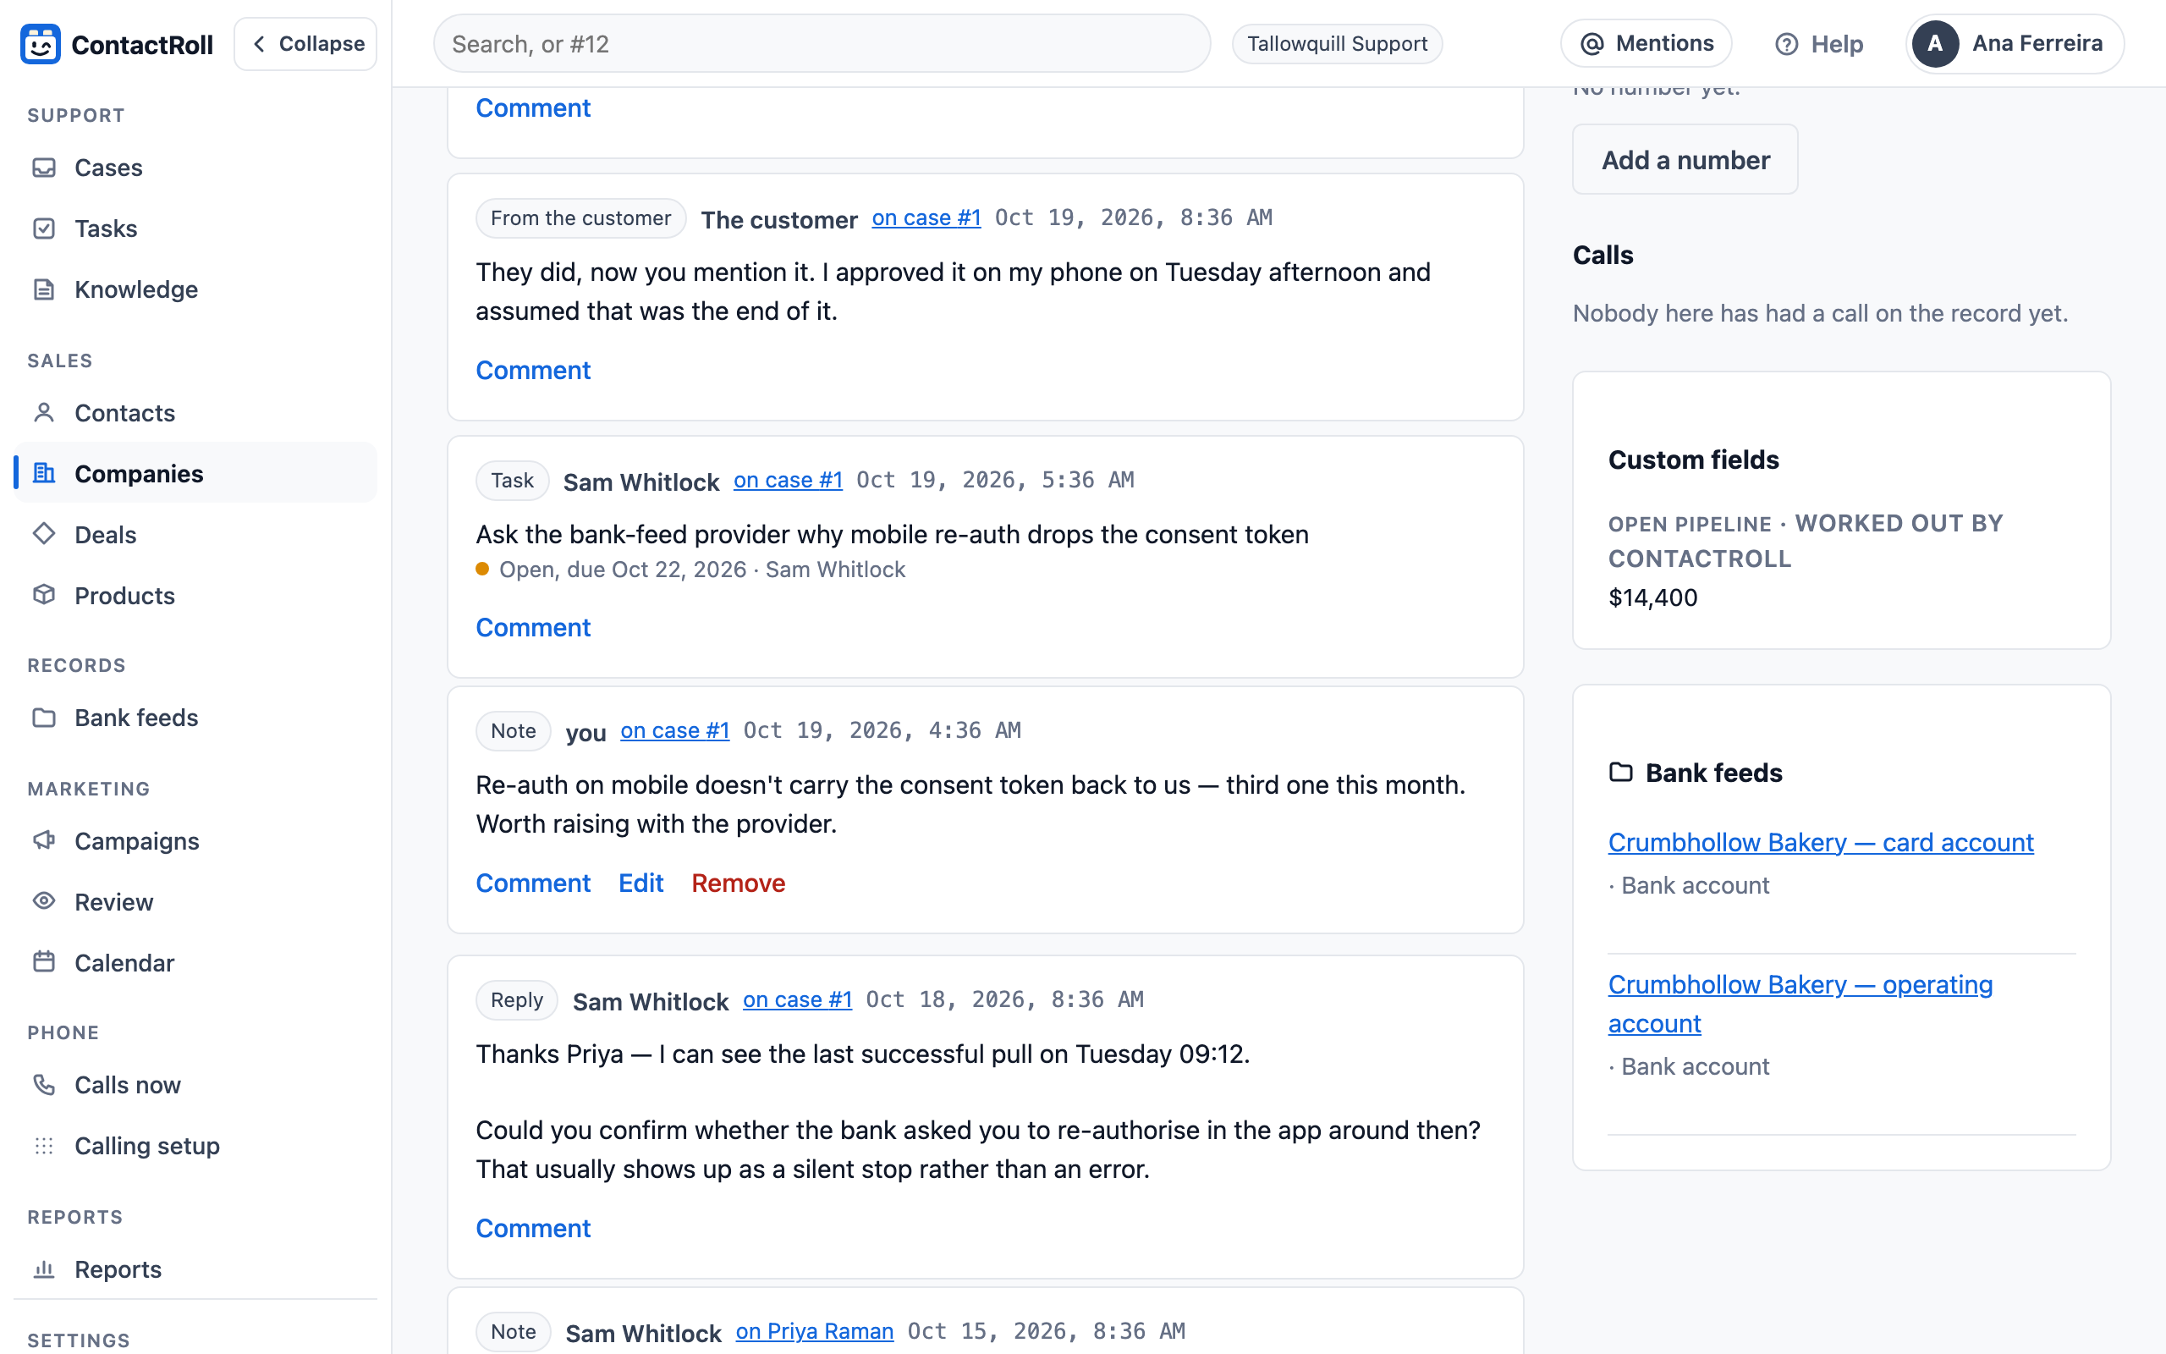The height and width of the screenshot is (1354, 2166).
Task: Click the Review eye icon
Action: pyautogui.click(x=44, y=902)
